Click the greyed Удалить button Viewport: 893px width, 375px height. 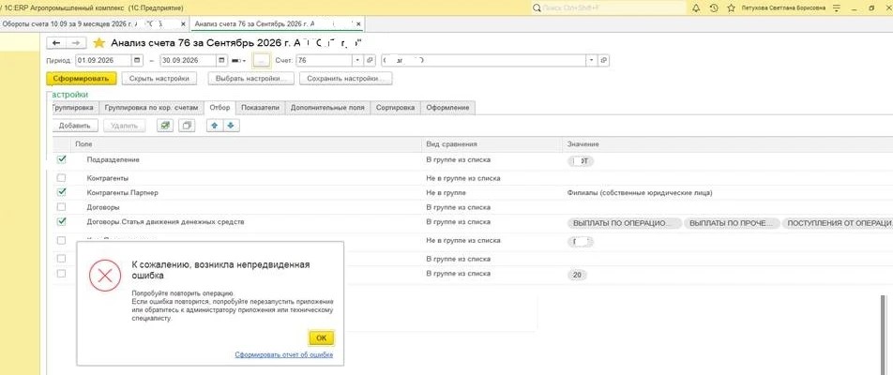pyautogui.click(x=124, y=126)
